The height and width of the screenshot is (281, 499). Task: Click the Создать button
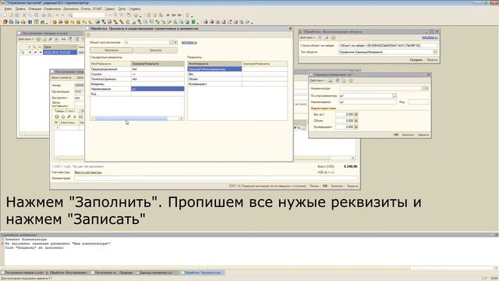416,60
